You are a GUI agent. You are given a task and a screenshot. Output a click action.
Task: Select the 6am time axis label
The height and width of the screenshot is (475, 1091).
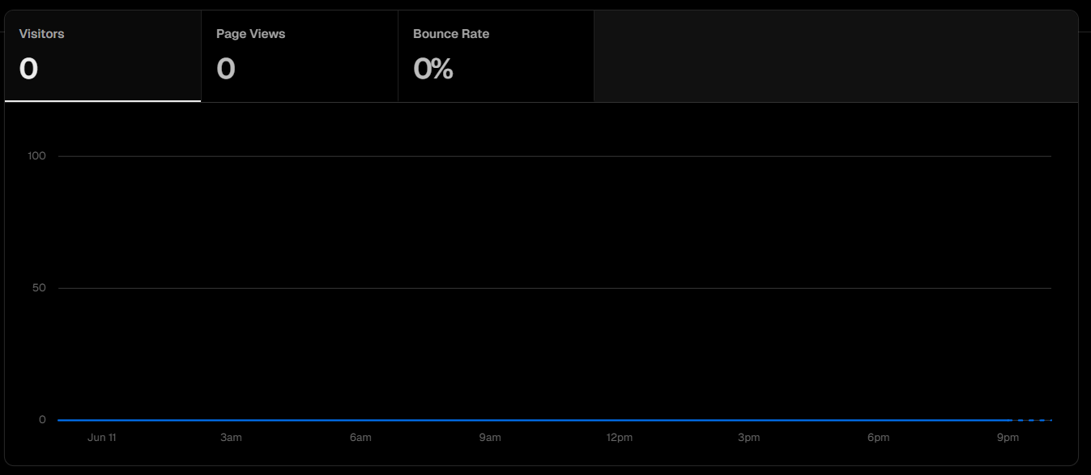(360, 438)
